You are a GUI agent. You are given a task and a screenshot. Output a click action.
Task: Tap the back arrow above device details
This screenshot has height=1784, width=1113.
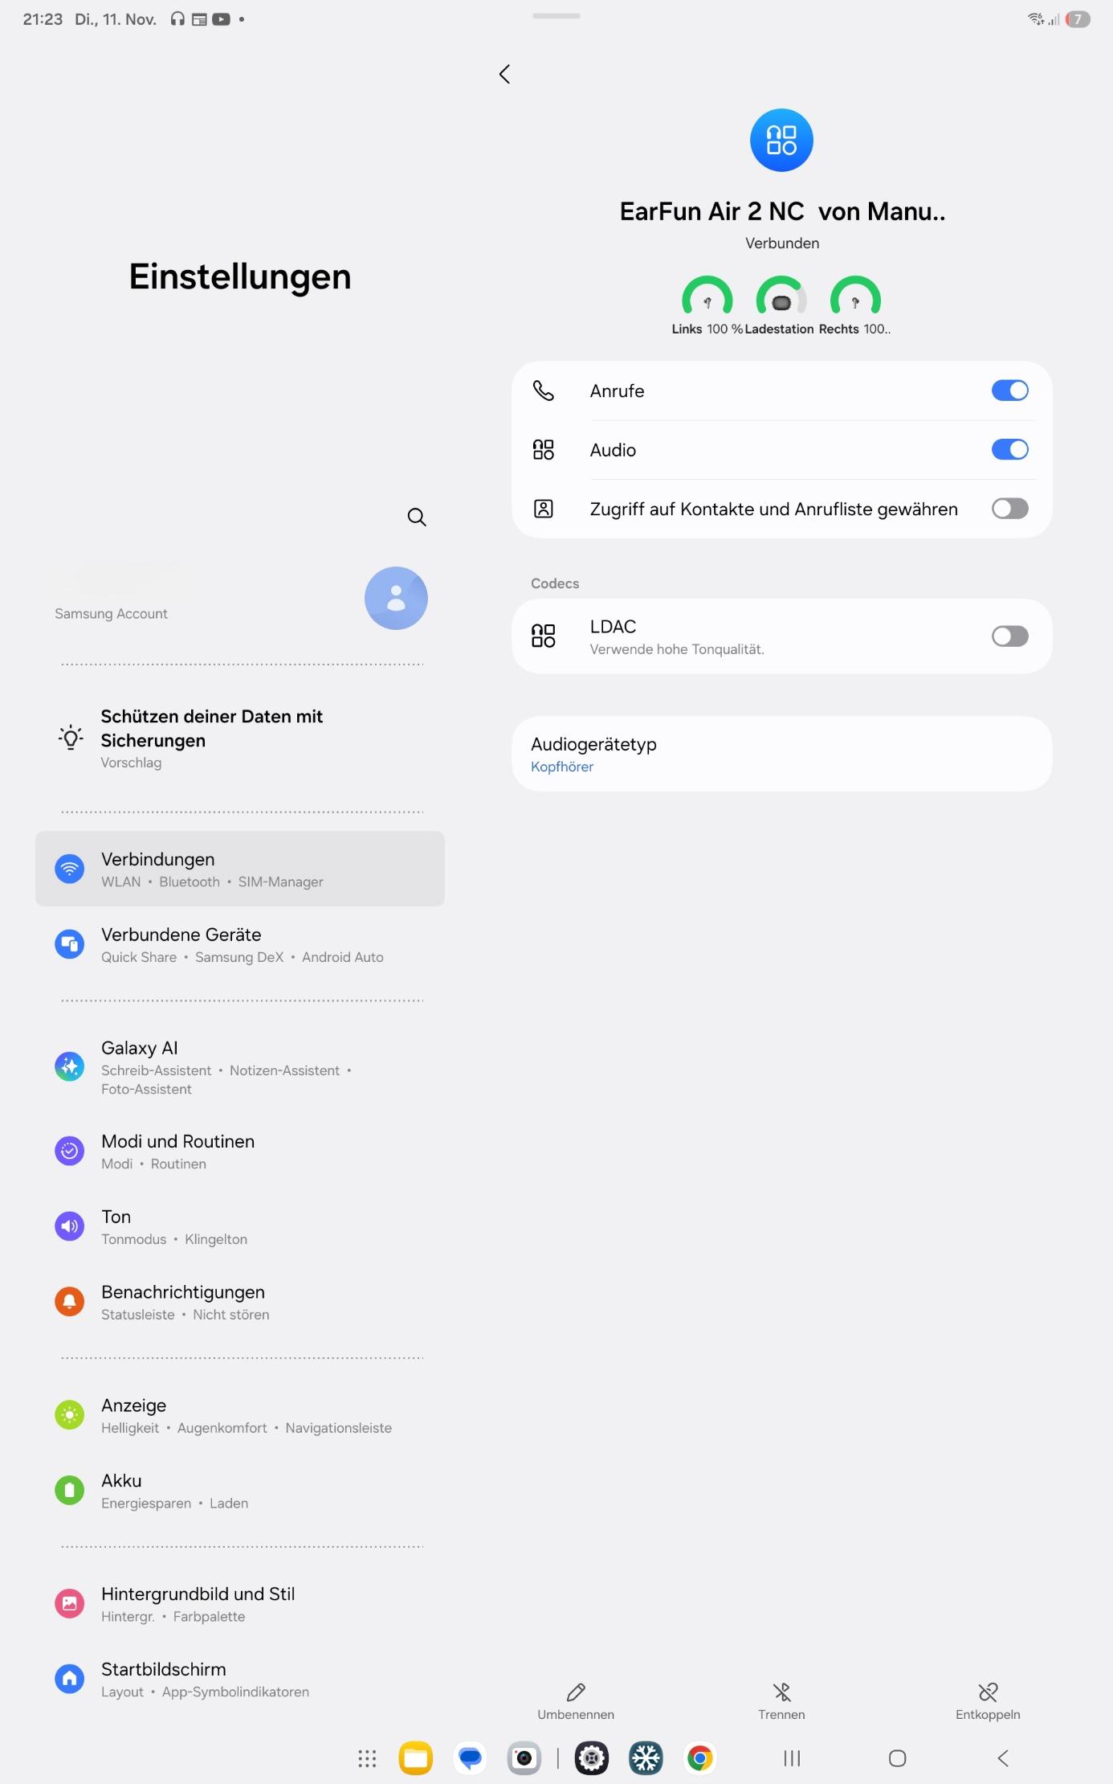point(504,75)
